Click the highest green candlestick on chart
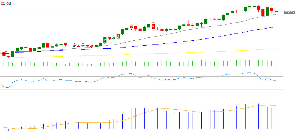This screenshot has width=296, height=139. click(250, 6)
